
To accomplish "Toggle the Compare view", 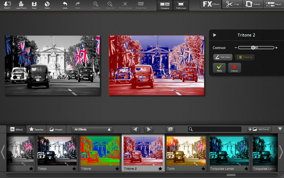I will pyautogui.click(x=165, y=5).
